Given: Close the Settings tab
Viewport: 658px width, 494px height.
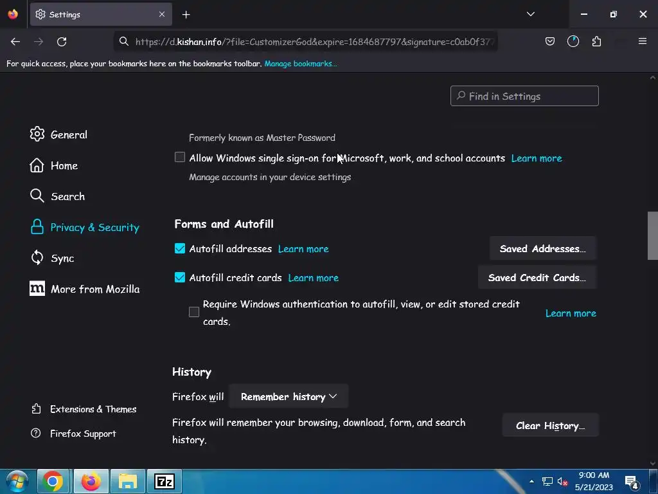Looking at the screenshot, I should [x=162, y=14].
